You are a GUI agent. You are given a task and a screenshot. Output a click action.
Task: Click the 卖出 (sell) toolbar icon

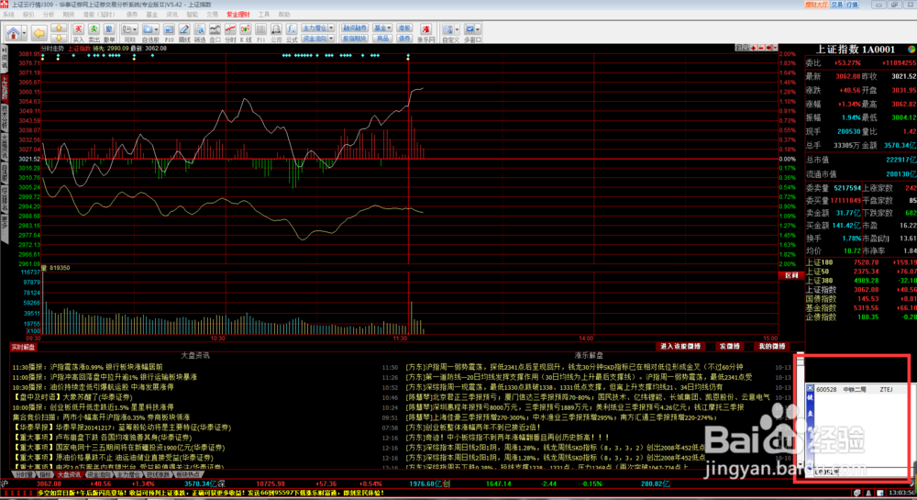tap(93, 33)
